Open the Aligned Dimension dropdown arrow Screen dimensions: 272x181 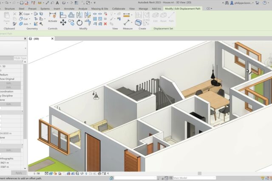[x=132, y=15]
